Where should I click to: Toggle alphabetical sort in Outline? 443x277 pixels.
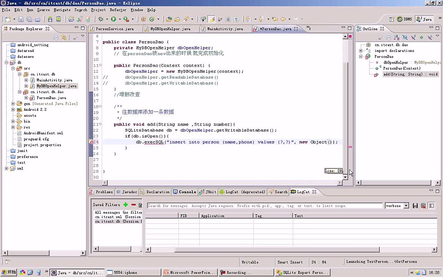[396, 38]
